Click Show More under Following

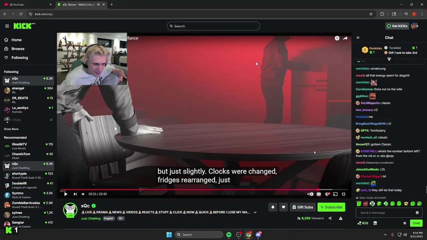[11, 129]
